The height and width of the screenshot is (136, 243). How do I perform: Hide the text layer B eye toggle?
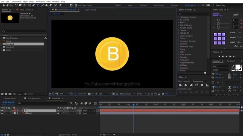click(2, 111)
